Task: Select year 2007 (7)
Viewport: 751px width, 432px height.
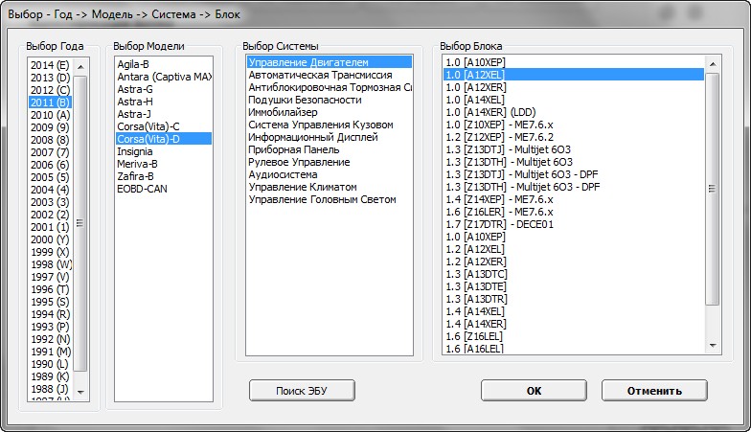Action: click(x=50, y=152)
